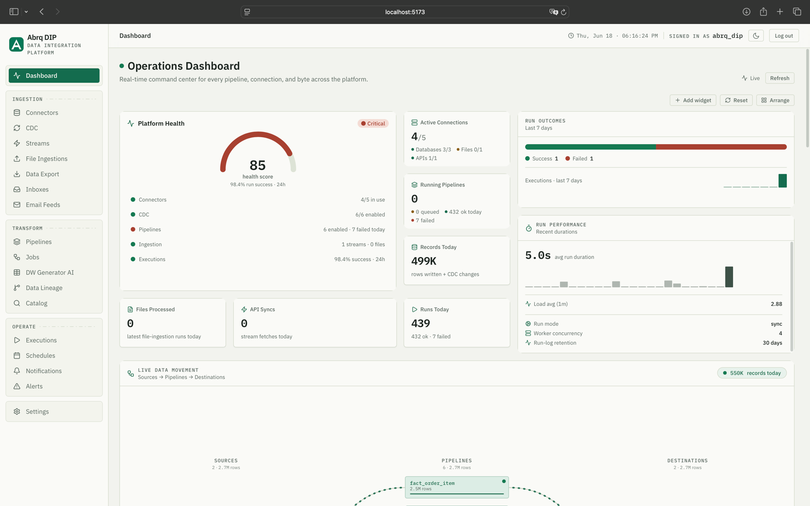Click the Live Data Movement flow icon
The height and width of the screenshot is (506, 810).
click(131, 373)
